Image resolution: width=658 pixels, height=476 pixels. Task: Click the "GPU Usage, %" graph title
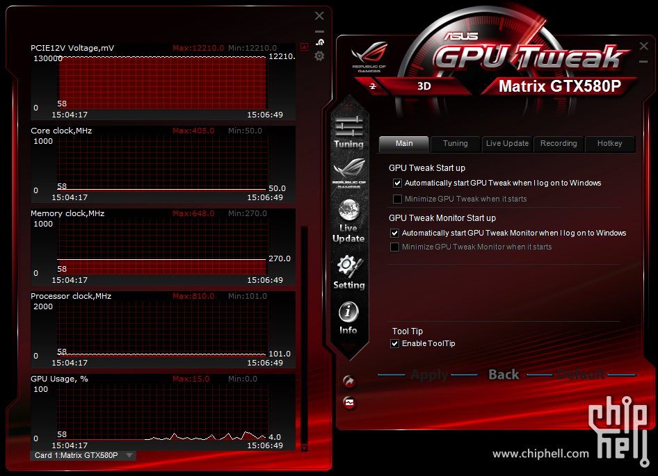[x=59, y=379]
